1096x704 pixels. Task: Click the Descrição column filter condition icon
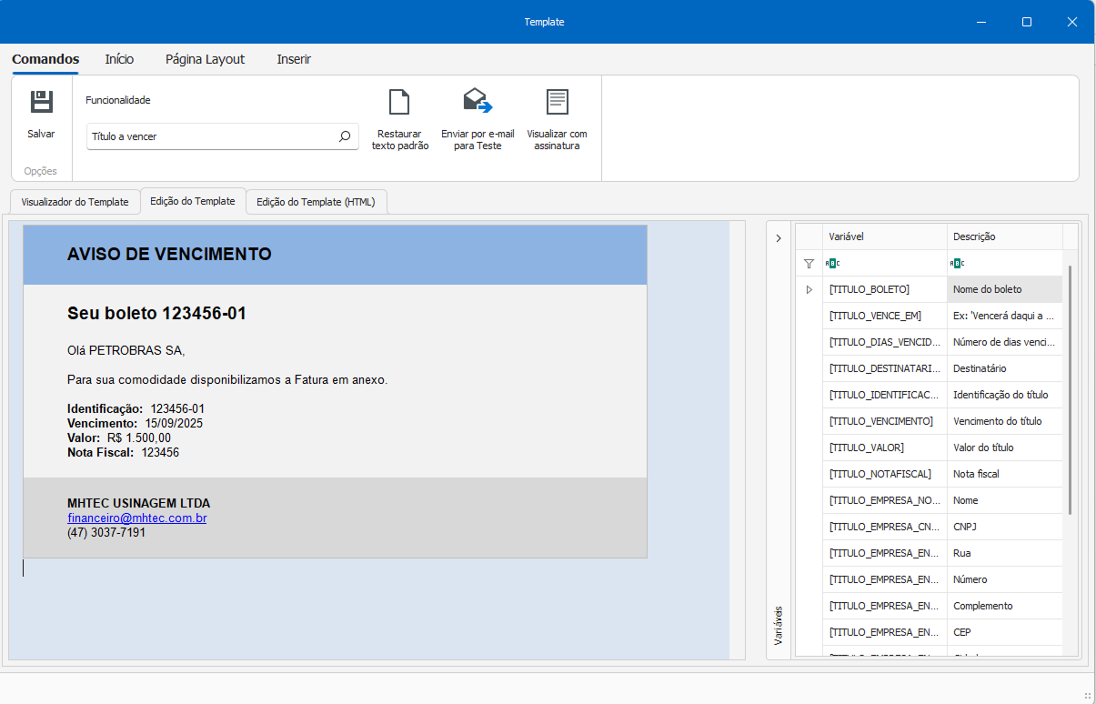[957, 264]
